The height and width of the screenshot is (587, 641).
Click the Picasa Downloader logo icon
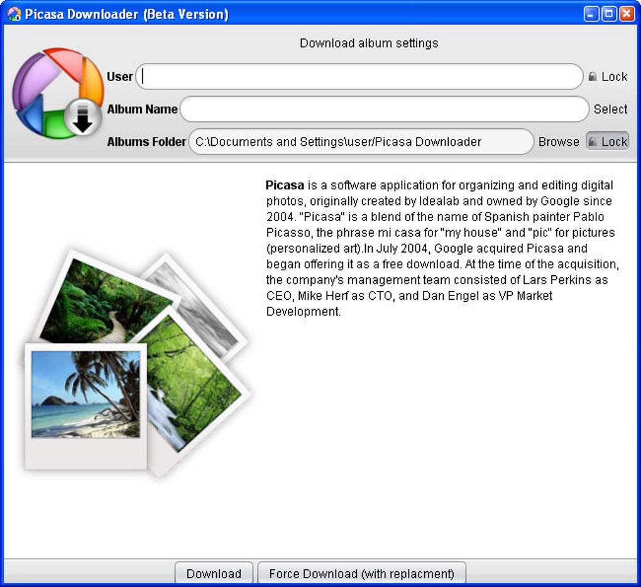58,93
